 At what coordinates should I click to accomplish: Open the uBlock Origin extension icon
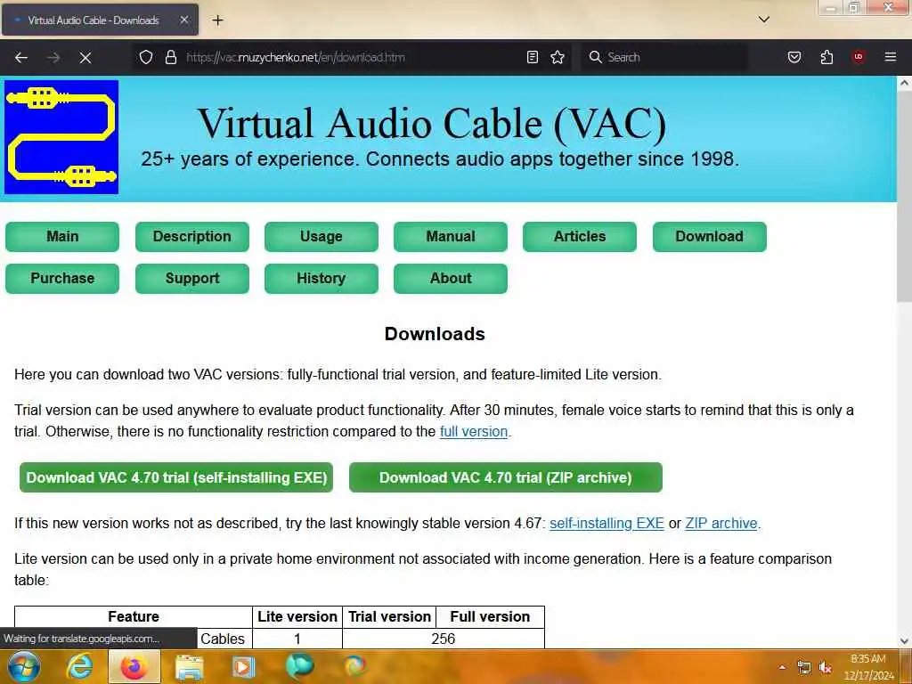click(x=859, y=57)
